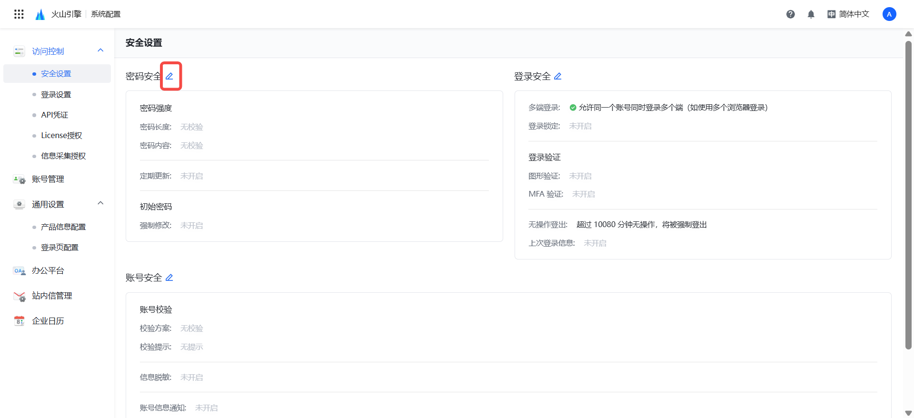Screen dimensions: 914x418
Task: Edit the 密码安全 section
Action: coord(169,76)
